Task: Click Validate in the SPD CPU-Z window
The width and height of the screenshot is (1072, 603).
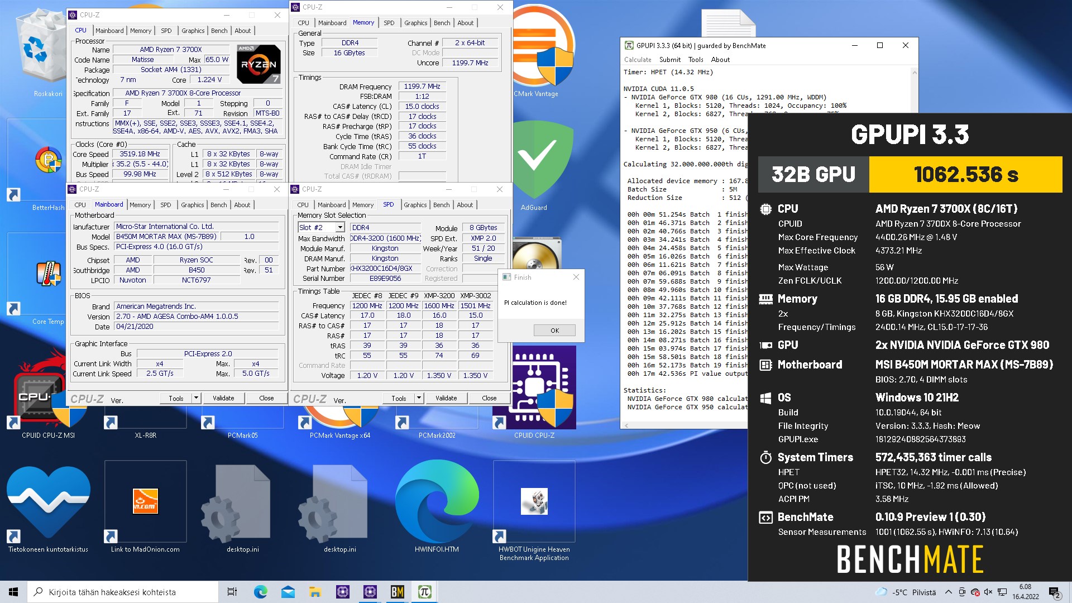Action: pos(446,398)
